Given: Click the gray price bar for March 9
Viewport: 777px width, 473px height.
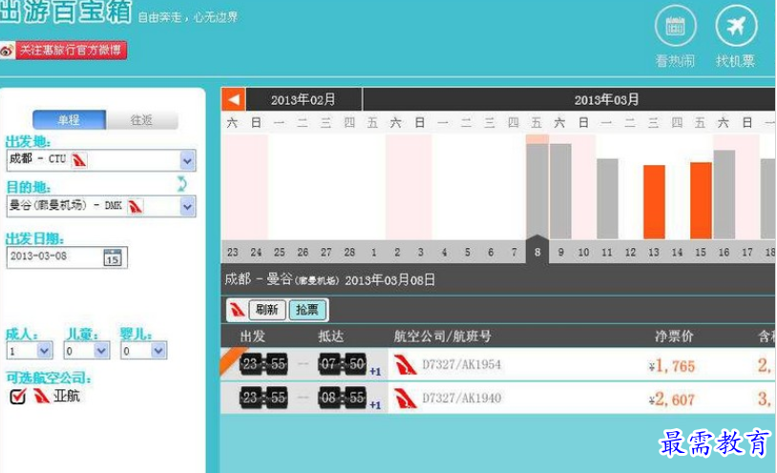Looking at the screenshot, I should 560,191.
